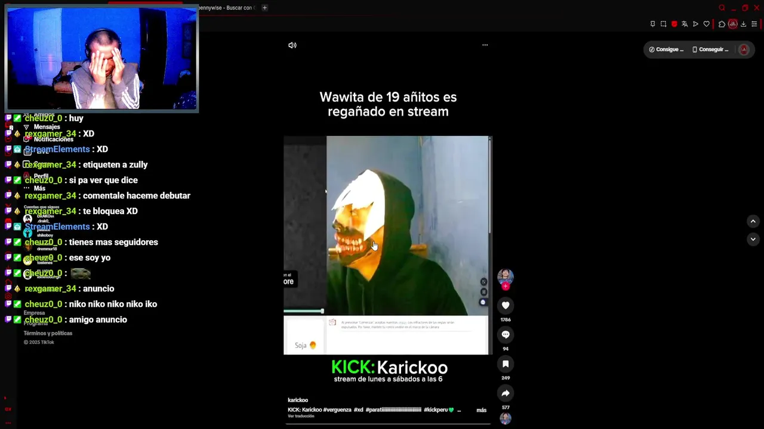Mute the TikTok video sound
The image size is (764, 429).
(x=292, y=45)
